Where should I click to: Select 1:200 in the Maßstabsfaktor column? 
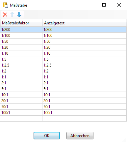21,30
